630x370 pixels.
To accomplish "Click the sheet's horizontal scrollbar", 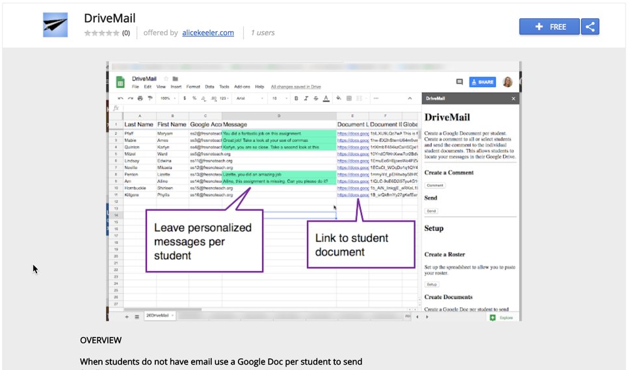I will pyautogui.click(x=163, y=310).
